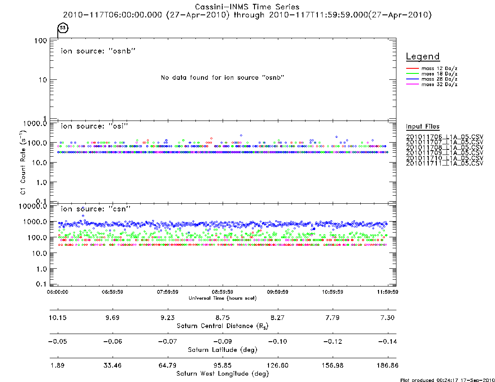The image size is (495, 382).
Task: Click the No data found message
Action: pyautogui.click(x=223, y=78)
